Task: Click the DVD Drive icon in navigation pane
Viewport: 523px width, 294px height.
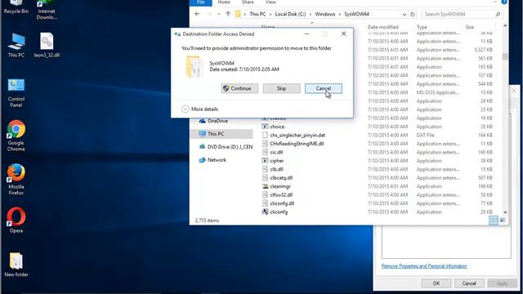Action: click(x=202, y=147)
